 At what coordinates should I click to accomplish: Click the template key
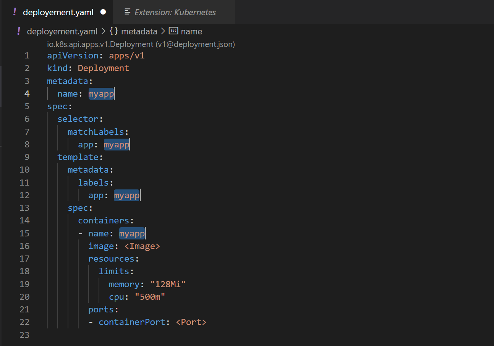point(78,157)
